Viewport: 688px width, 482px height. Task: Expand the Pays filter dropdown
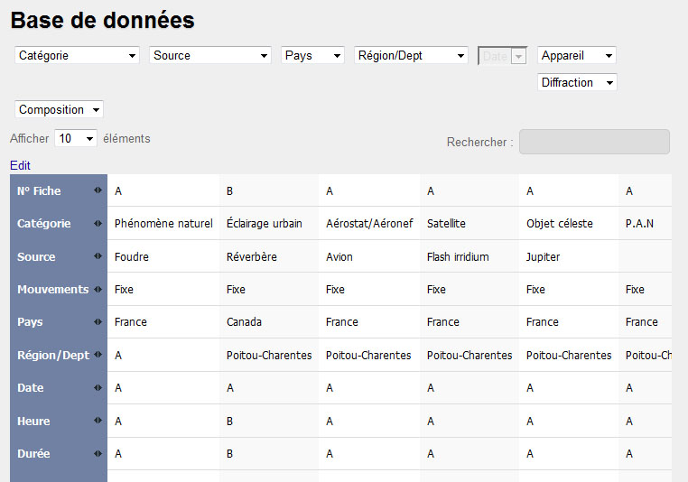pos(312,55)
